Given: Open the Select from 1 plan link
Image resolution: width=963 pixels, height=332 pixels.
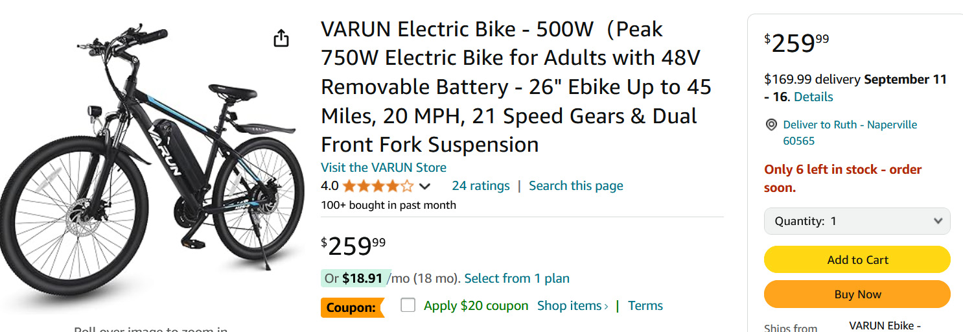Looking at the screenshot, I should 516,279.
